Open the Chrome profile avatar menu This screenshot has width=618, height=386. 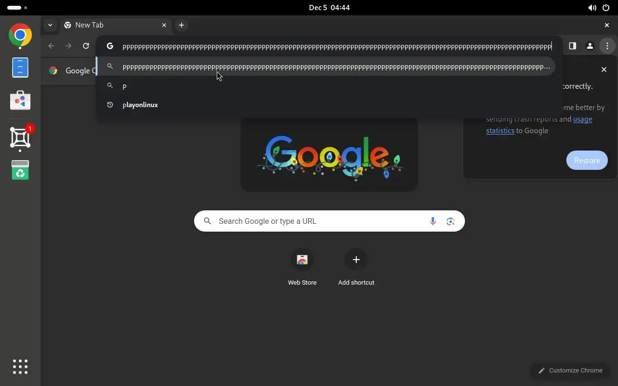point(590,46)
